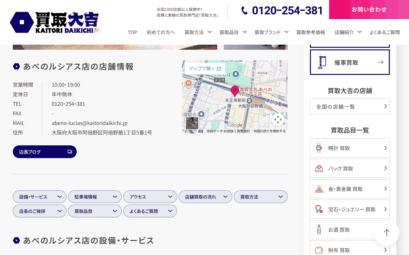Click the 天王寺駅前 station icon on map
Image resolution: width=409 pixels, height=255 pixels.
point(249,100)
